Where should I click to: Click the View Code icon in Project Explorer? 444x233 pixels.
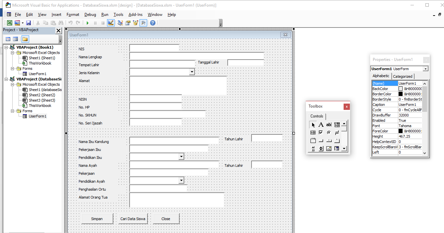7,39
